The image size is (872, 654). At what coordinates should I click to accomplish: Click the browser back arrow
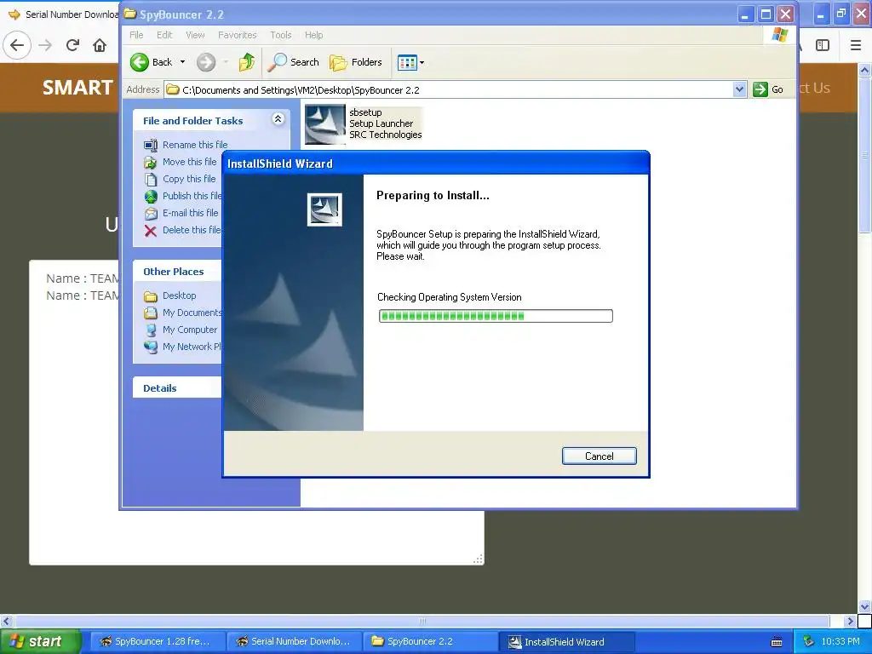tap(17, 45)
